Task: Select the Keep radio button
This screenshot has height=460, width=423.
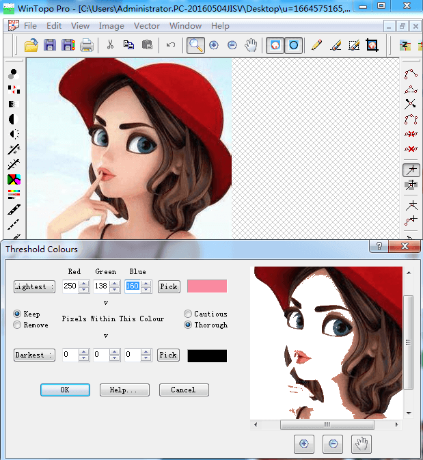Action: (x=18, y=314)
